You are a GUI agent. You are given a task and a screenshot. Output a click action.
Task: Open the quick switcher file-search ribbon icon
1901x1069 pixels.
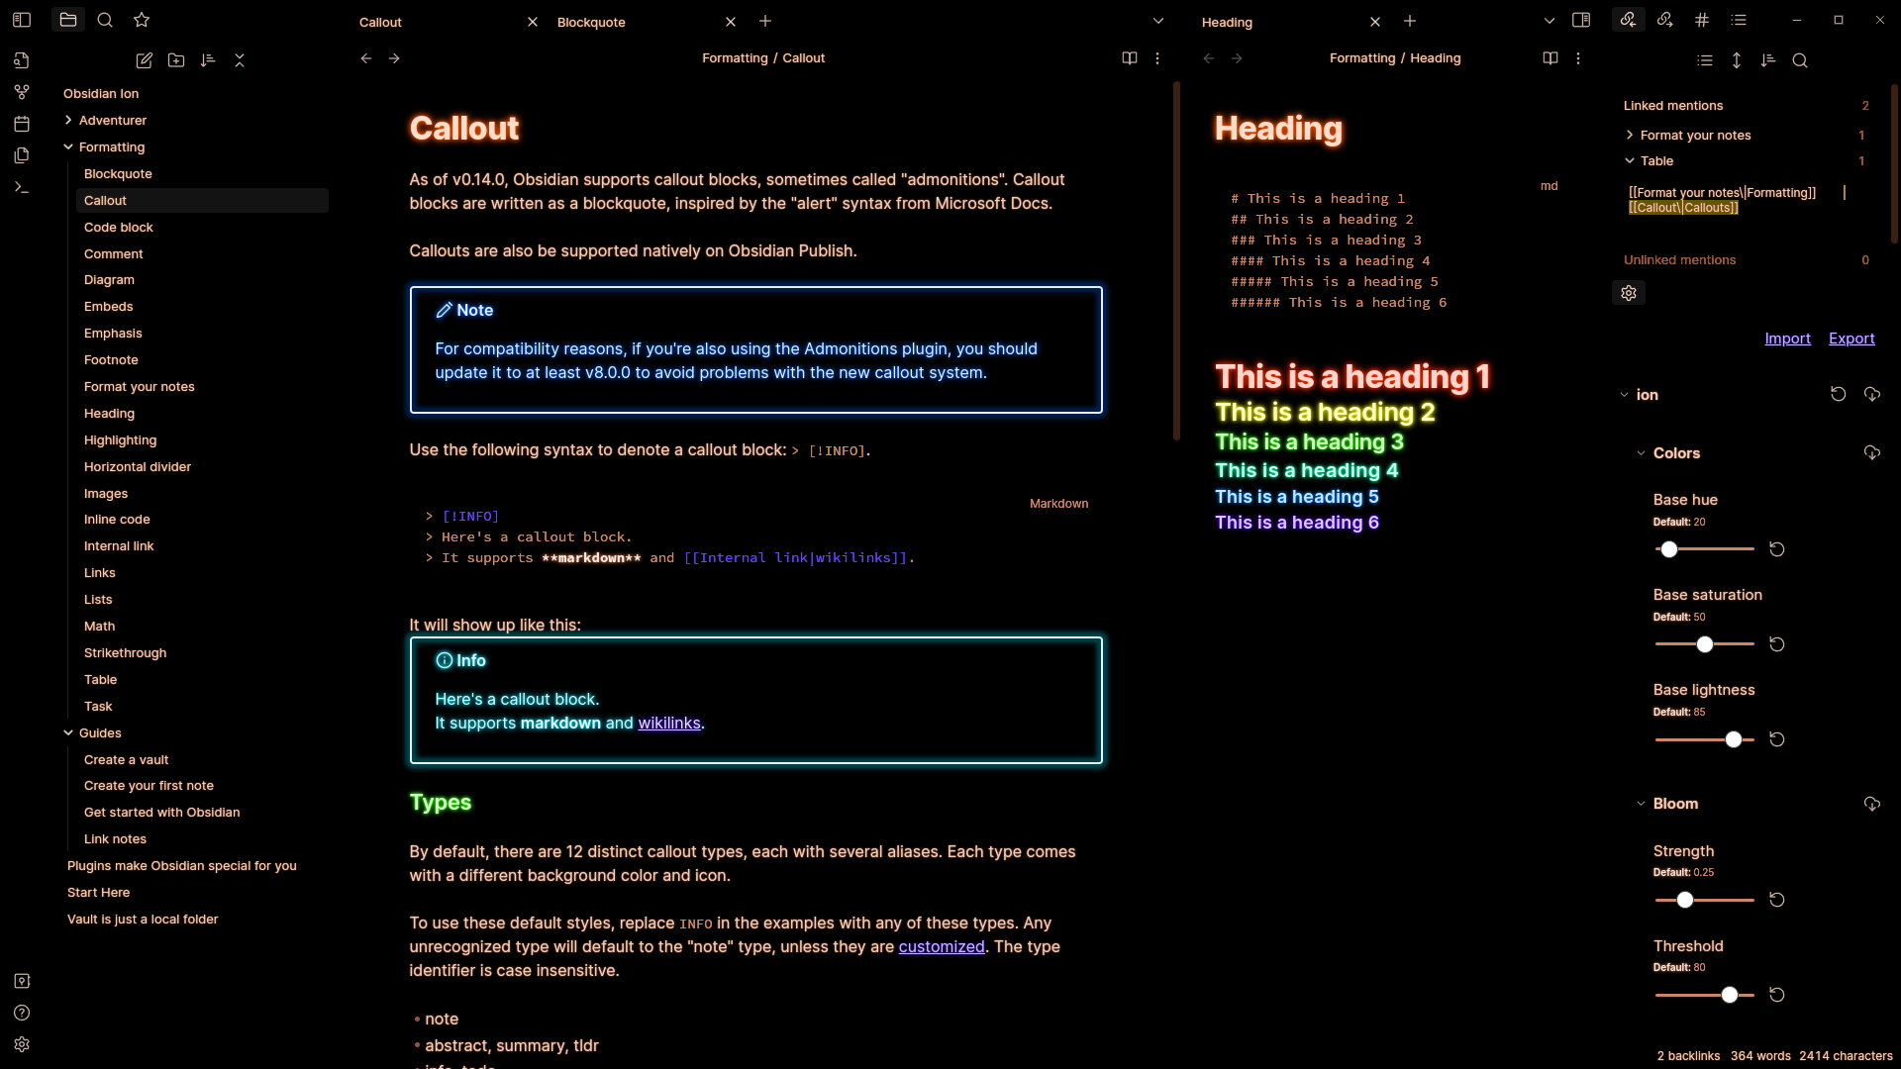(22, 60)
